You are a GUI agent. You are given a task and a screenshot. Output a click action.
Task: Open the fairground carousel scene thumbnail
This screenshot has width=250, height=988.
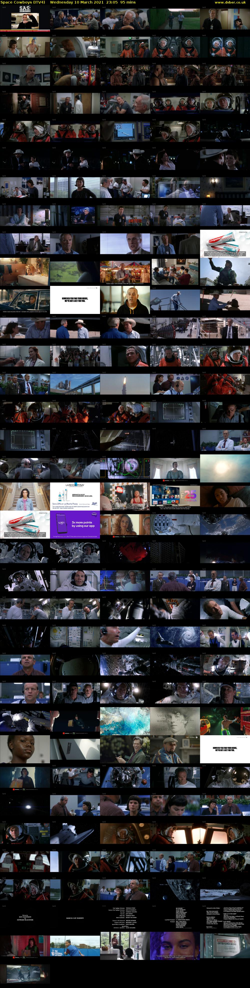125,272
